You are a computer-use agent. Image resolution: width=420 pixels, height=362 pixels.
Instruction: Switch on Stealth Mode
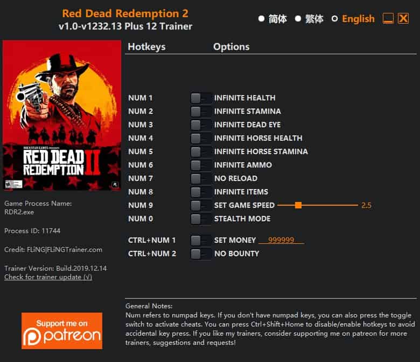(x=200, y=219)
